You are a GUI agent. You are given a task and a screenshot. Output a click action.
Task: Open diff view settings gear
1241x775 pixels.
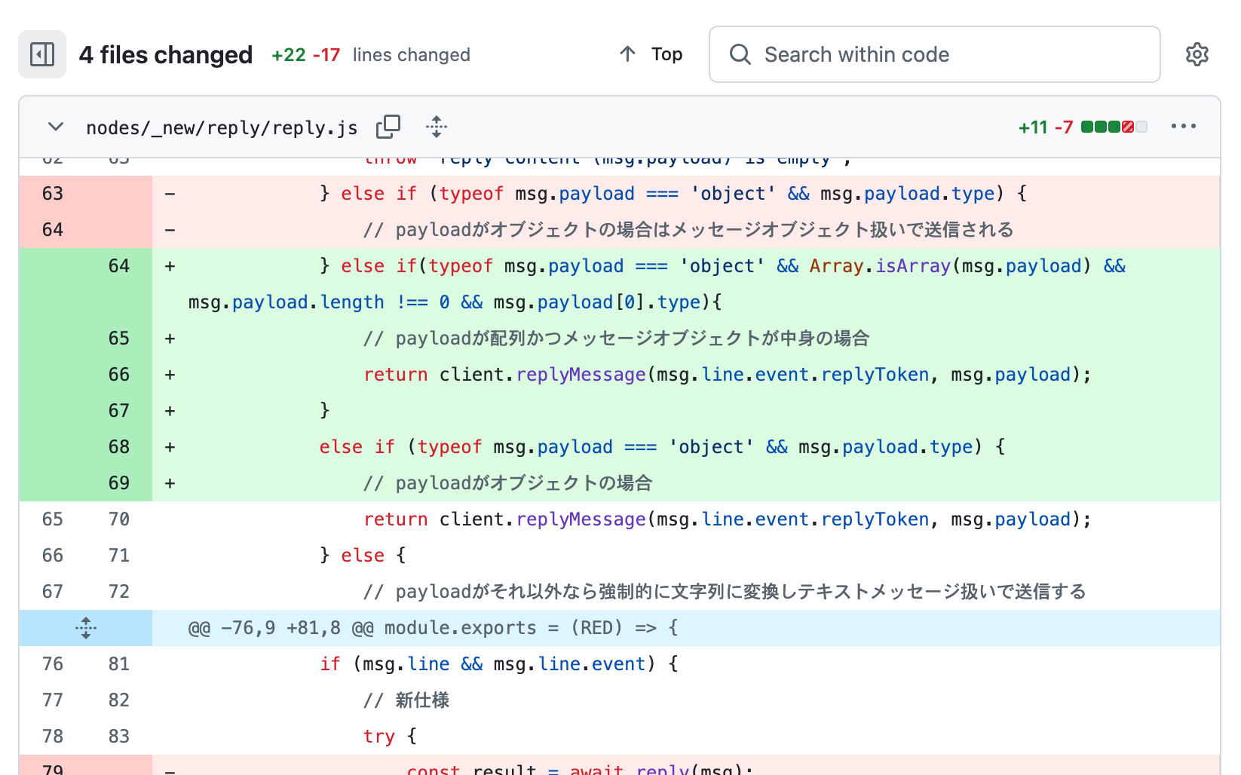click(1197, 54)
